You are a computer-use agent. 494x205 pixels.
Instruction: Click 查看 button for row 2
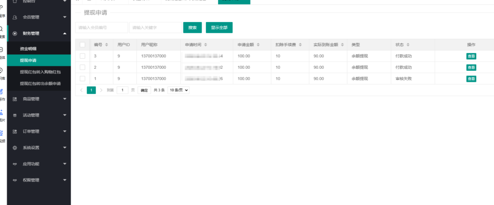pyautogui.click(x=471, y=67)
